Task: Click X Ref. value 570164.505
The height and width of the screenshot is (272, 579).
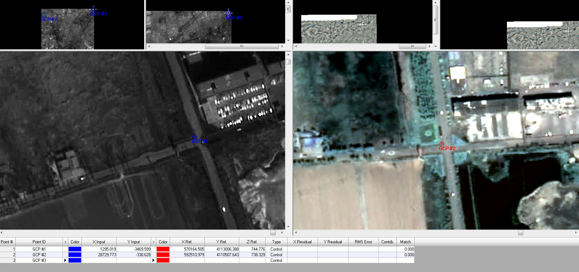Action: 187,249
